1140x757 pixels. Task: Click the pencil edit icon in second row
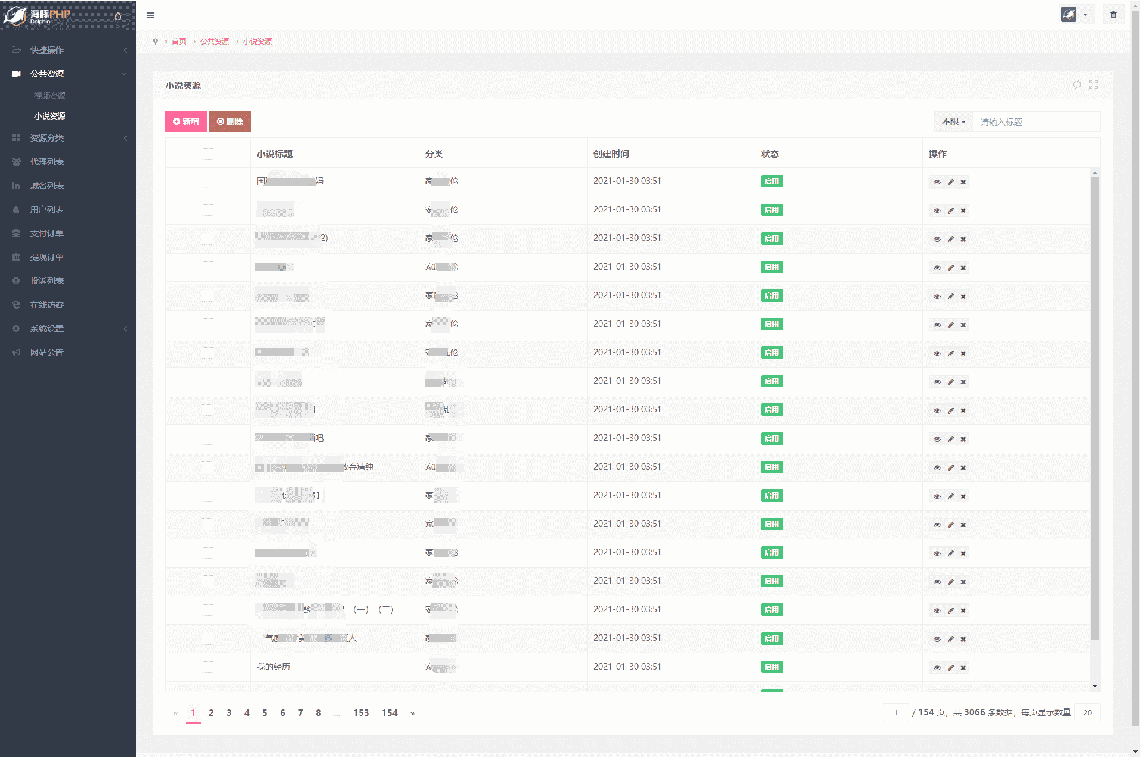pos(950,211)
